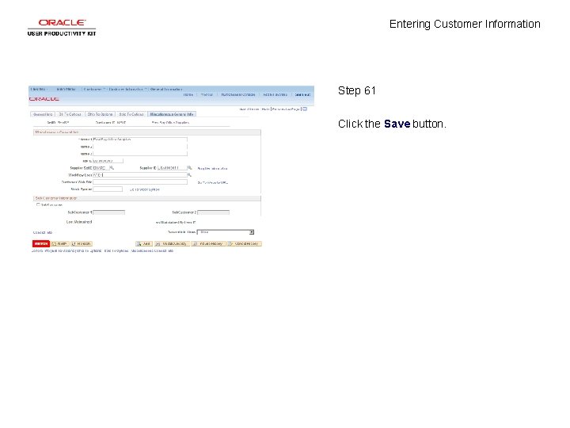Select the Miscellaneous General Info tab
Image resolution: width=570 pixels, height=428 pixels.
[x=172, y=114]
